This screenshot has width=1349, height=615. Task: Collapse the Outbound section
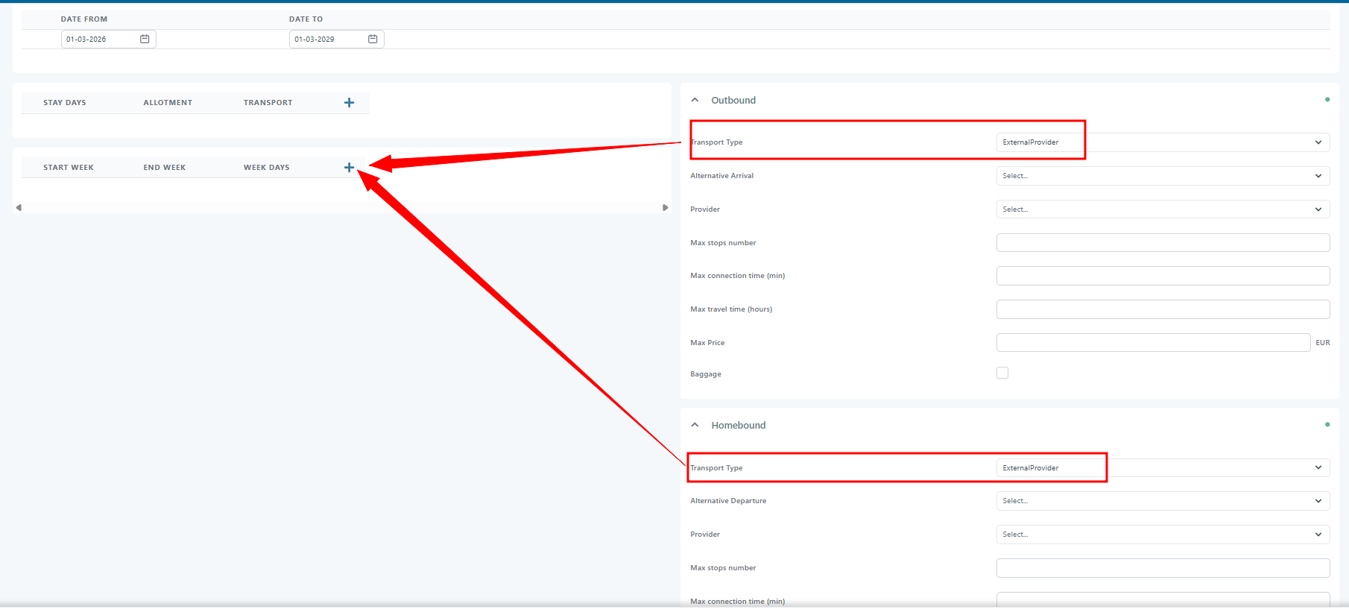tap(695, 100)
